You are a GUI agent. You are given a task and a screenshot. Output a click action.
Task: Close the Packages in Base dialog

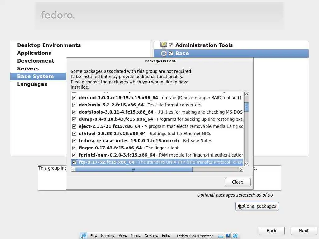238,182
